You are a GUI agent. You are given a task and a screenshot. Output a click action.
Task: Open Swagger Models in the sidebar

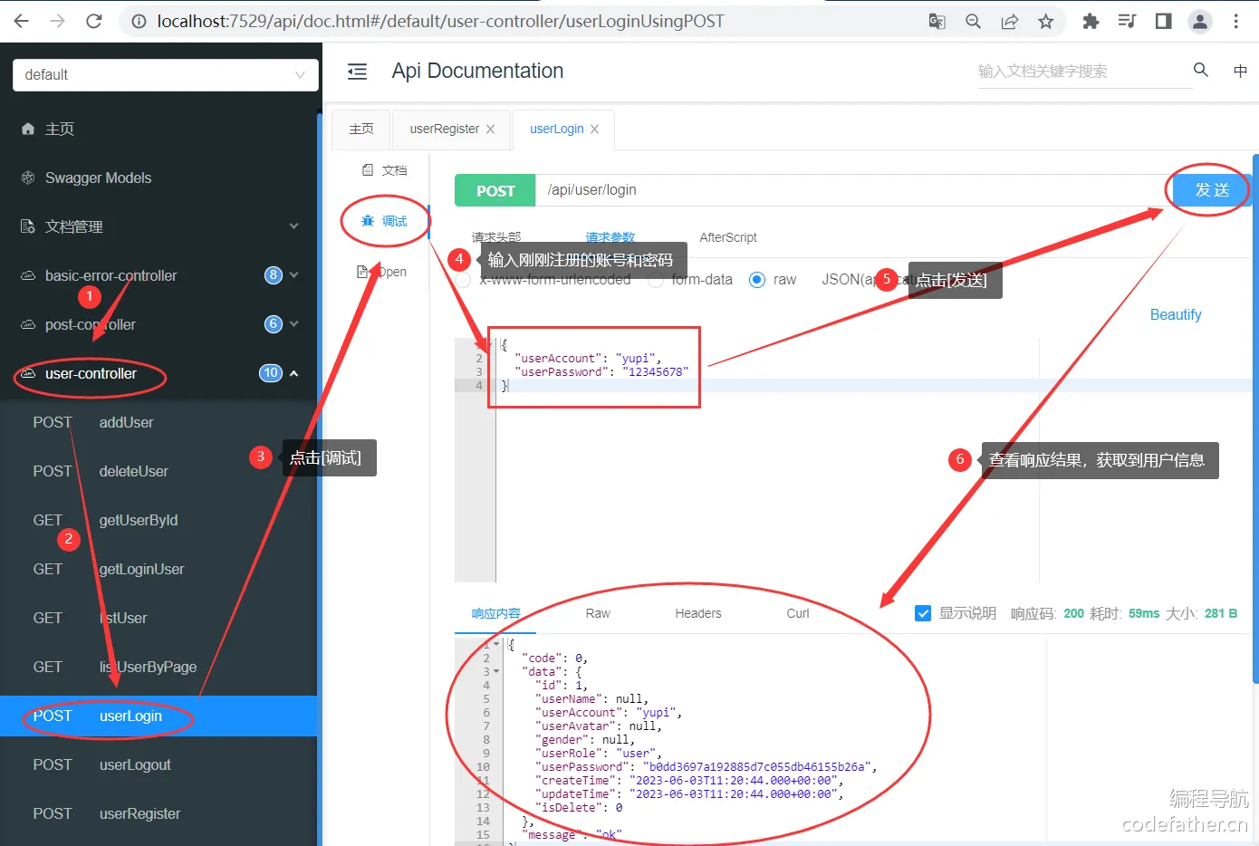(x=159, y=178)
